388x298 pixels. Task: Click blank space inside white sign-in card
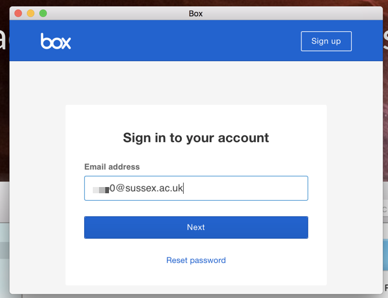click(x=196, y=117)
